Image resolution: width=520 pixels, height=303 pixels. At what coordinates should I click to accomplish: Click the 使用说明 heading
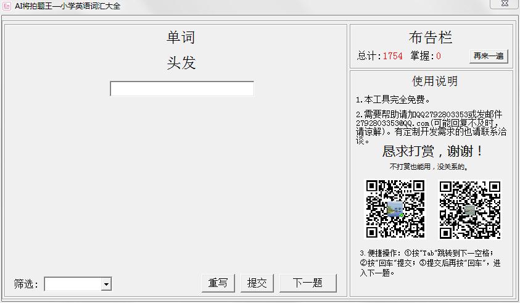tap(435, 81)
